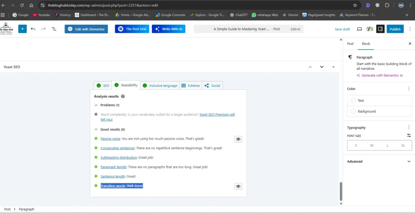Reload the browser page
This screenshot has height=213, width=415.
[22, 5]
